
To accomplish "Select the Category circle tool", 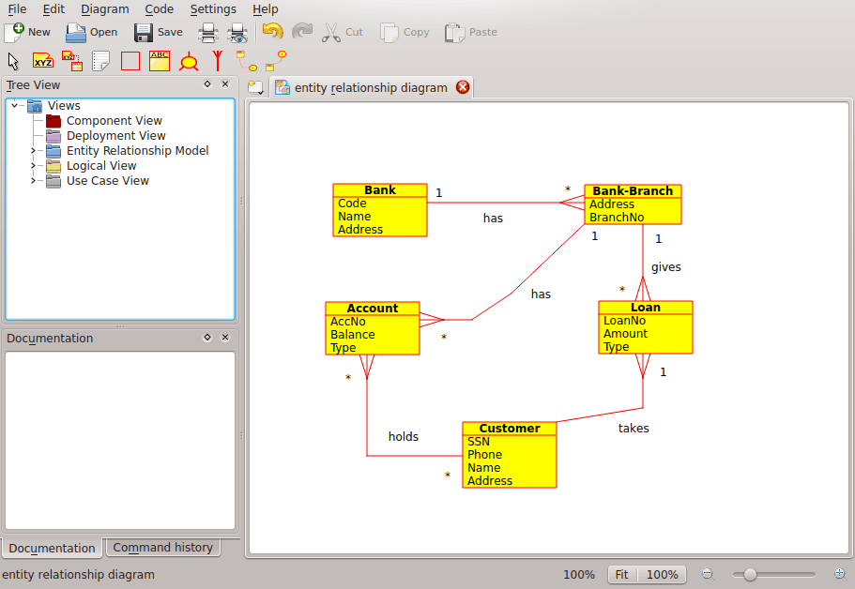I will click(189, 62).
